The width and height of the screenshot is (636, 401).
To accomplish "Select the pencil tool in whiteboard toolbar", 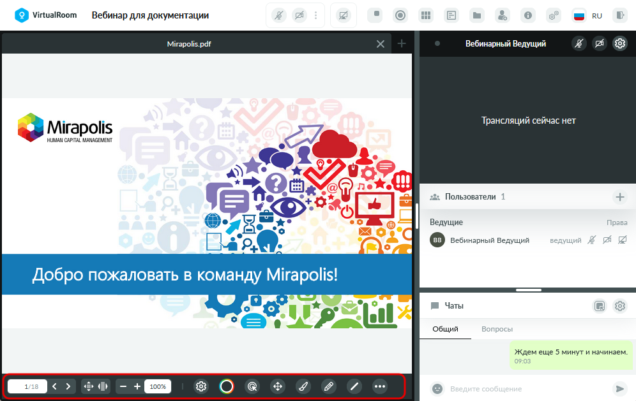I will coord(329,386).
